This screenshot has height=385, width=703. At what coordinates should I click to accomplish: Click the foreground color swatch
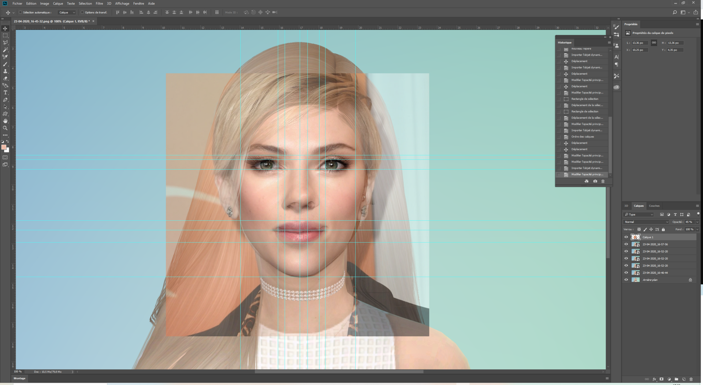[x=4, y=147]
